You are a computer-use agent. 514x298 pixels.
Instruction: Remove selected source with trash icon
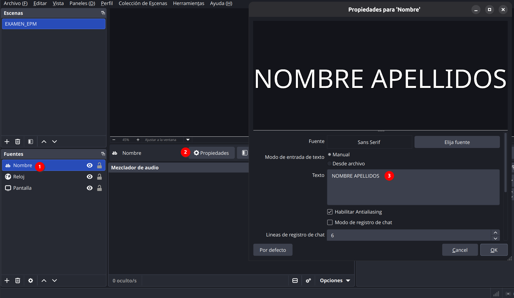18,280
